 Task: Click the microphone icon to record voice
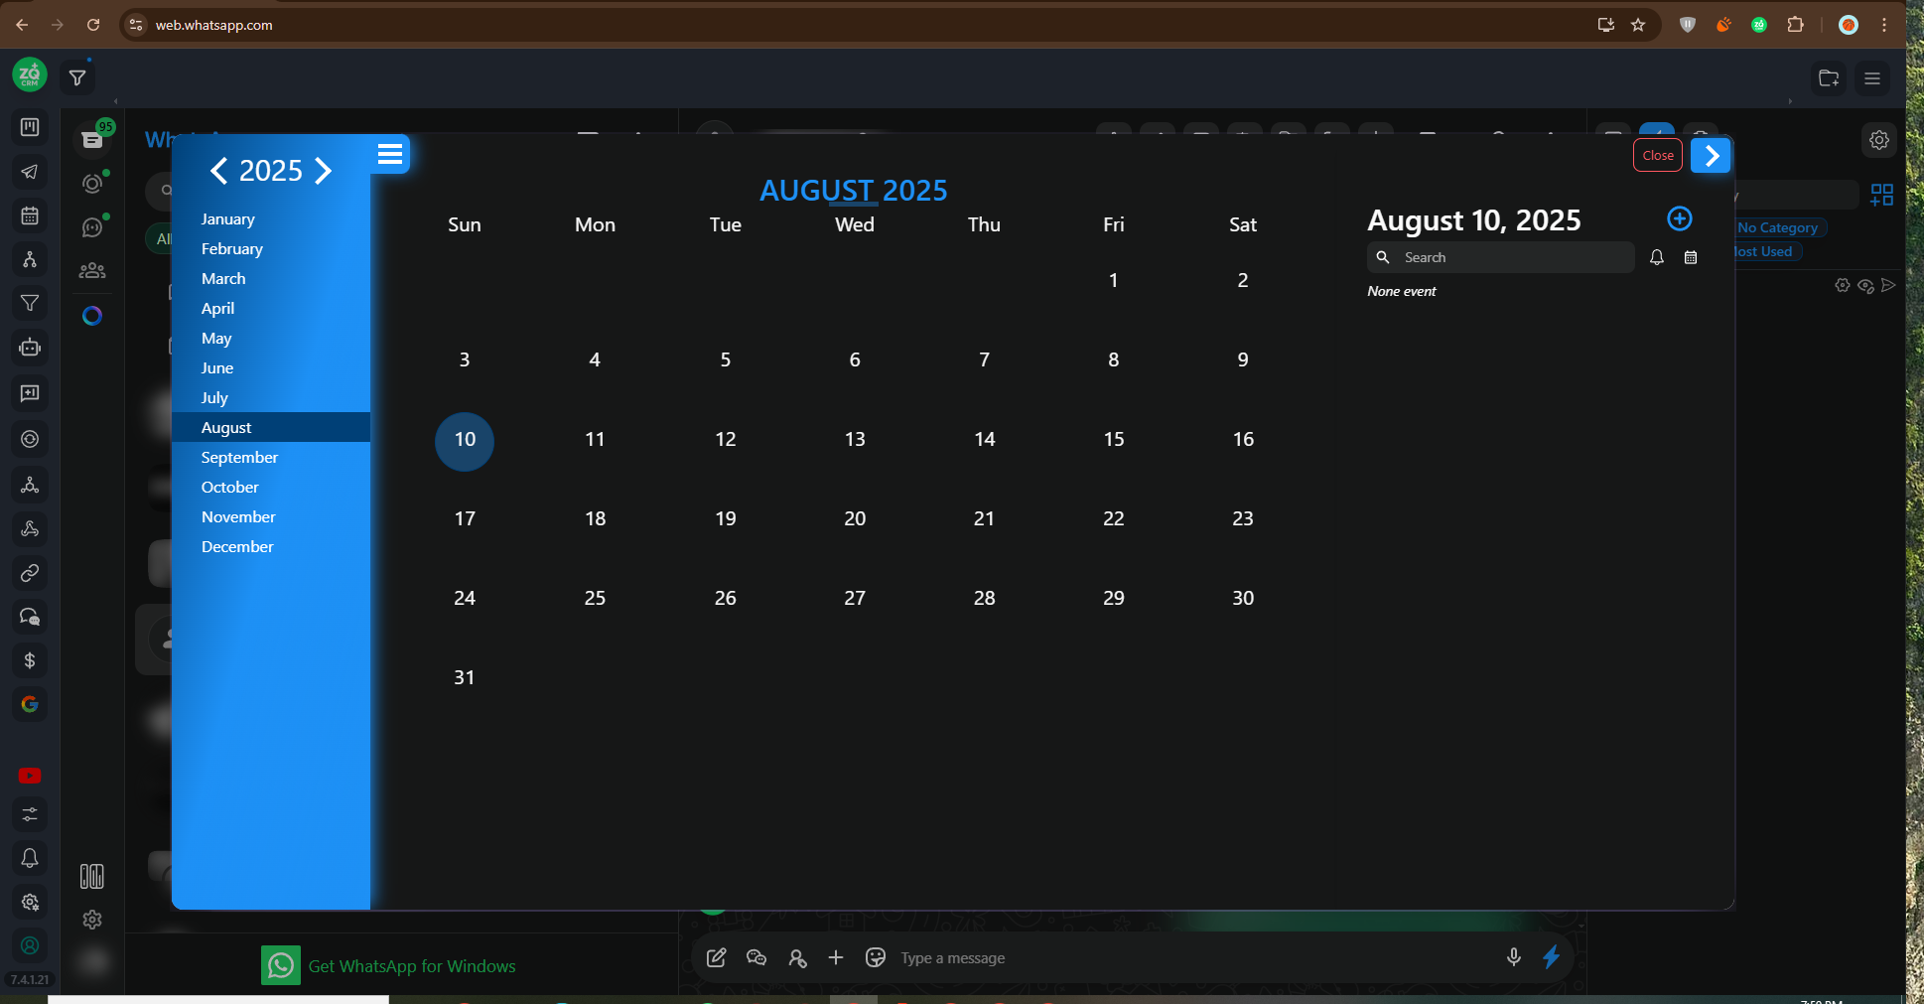tap(1513, 957)
